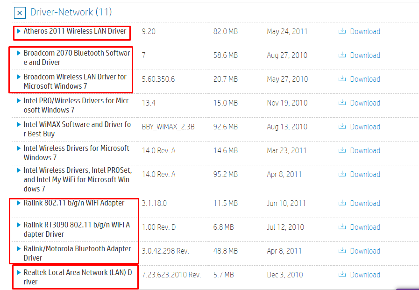Select Intel PROSet and My WiFi title
The height and width of the screenshot is (290, 419).
point(78,179)
